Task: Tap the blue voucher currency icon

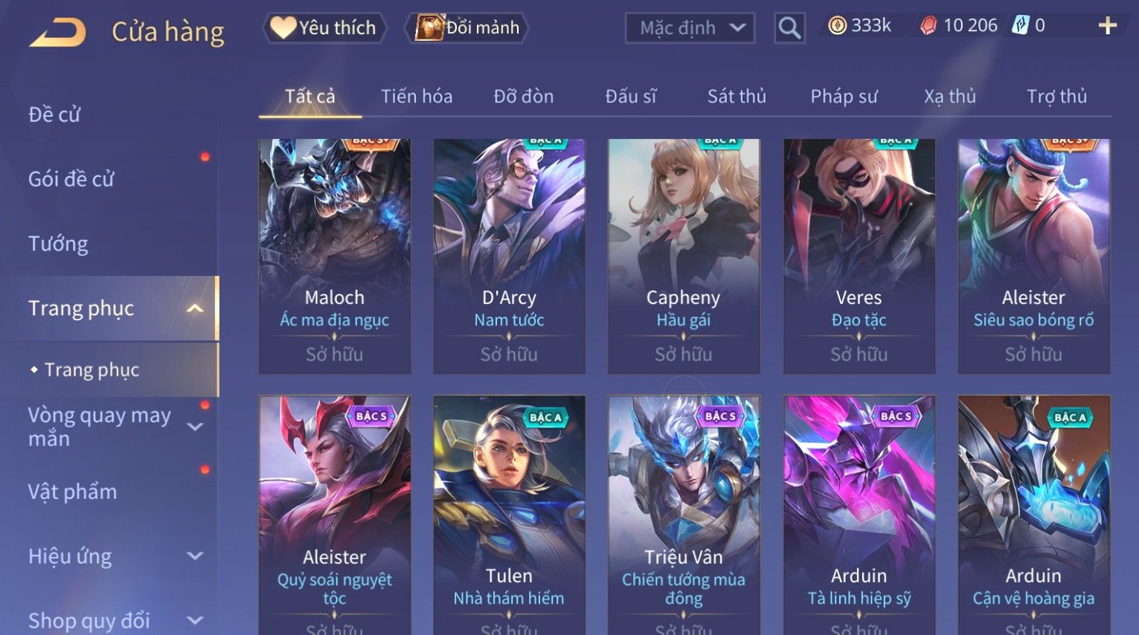Action: (x=1021, y=26)
